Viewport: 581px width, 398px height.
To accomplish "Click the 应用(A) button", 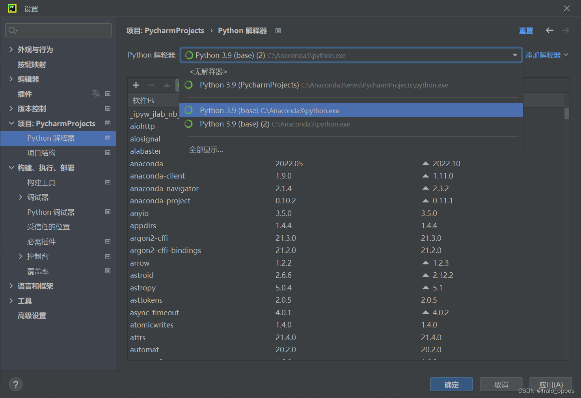I will pos(551,385).
